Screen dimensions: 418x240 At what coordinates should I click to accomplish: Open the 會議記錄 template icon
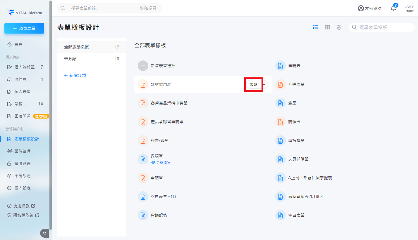[143, 215]
